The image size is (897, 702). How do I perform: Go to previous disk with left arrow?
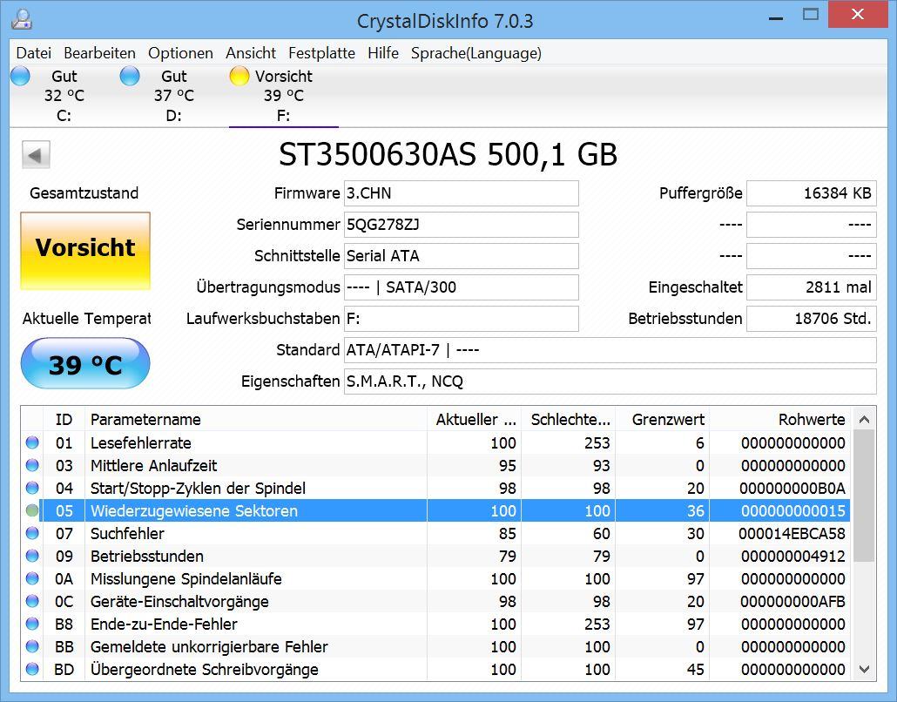tap(36, 155)
